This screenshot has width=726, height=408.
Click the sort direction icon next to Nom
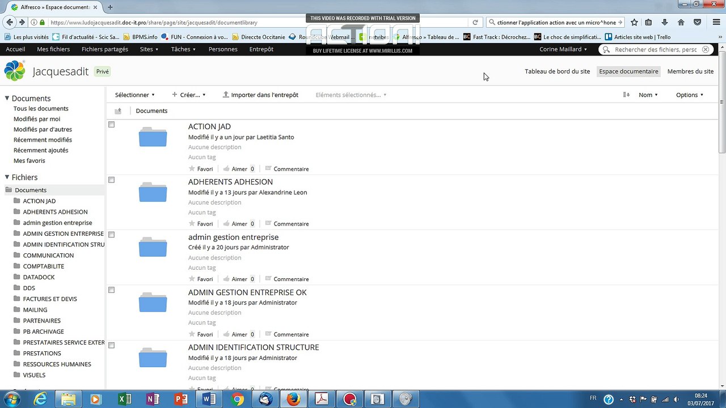click(x=626, y=95)
